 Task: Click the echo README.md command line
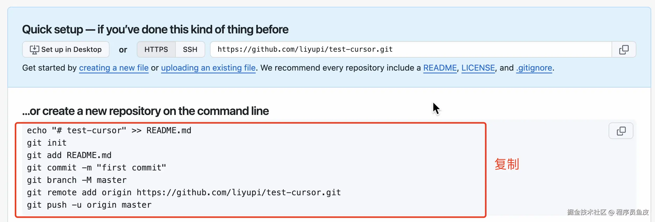tap(109, 130)
